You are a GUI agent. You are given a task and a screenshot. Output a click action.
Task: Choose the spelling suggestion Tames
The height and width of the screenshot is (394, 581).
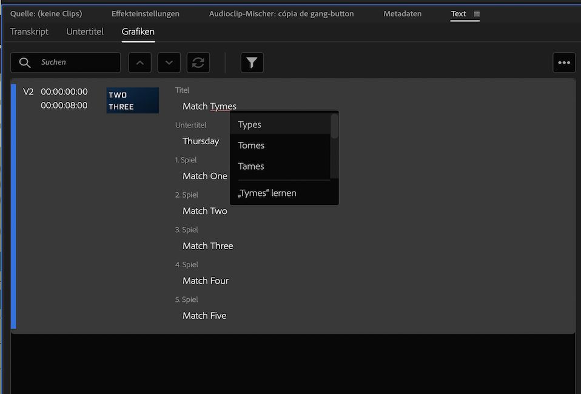click(280, 166)
